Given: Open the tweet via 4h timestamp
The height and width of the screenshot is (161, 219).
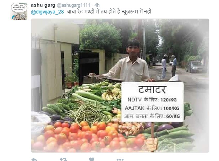Looking at the screenshot, I should [x=97, y=5].
